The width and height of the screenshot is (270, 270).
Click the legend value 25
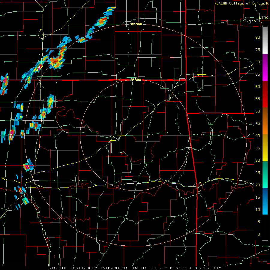tap(258, 172)
